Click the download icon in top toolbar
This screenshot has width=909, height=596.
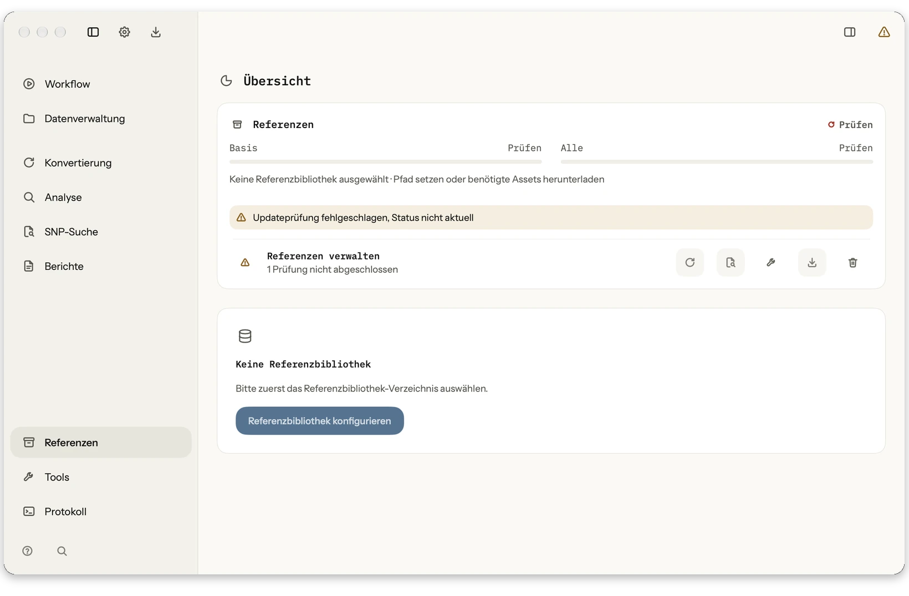[x=156, y=32]
